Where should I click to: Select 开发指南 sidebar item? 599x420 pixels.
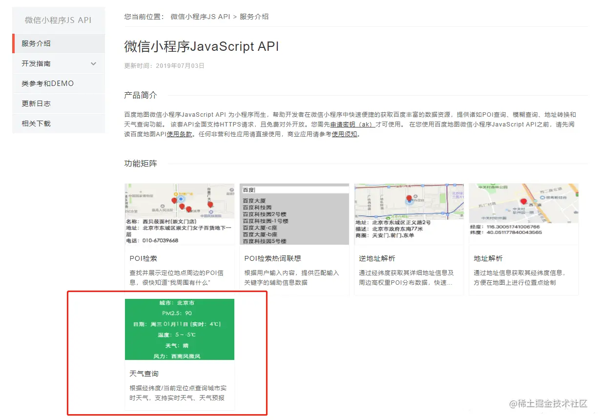pyautogui.click(x=59, y=63)
